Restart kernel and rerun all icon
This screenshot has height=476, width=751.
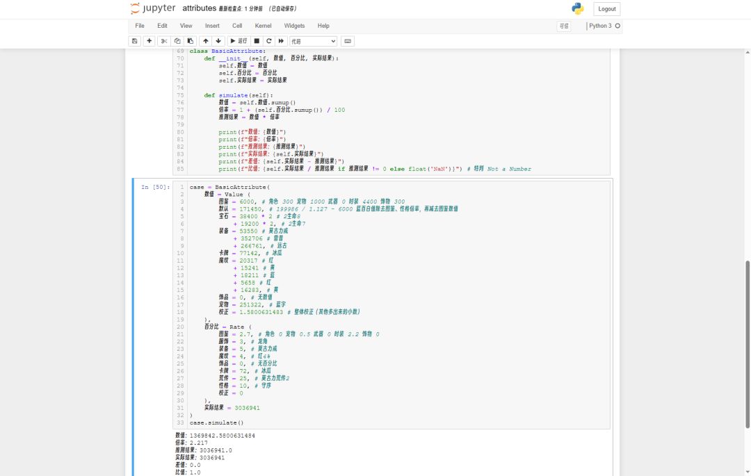pos(281,41)
